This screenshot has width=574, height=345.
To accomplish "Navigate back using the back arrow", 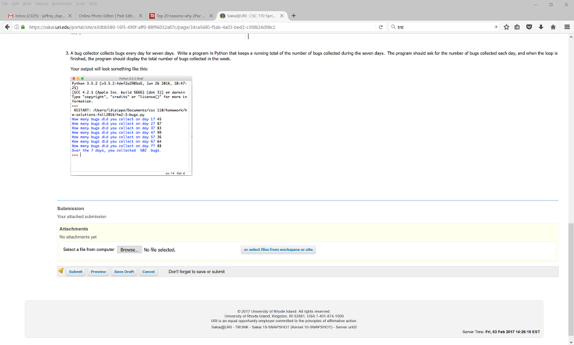I will click(6, 27).
